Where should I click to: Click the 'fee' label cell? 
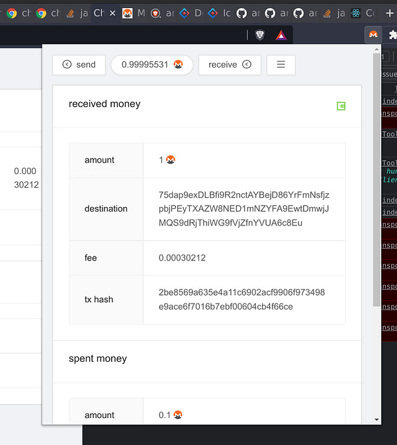click(x=107, y=258)
